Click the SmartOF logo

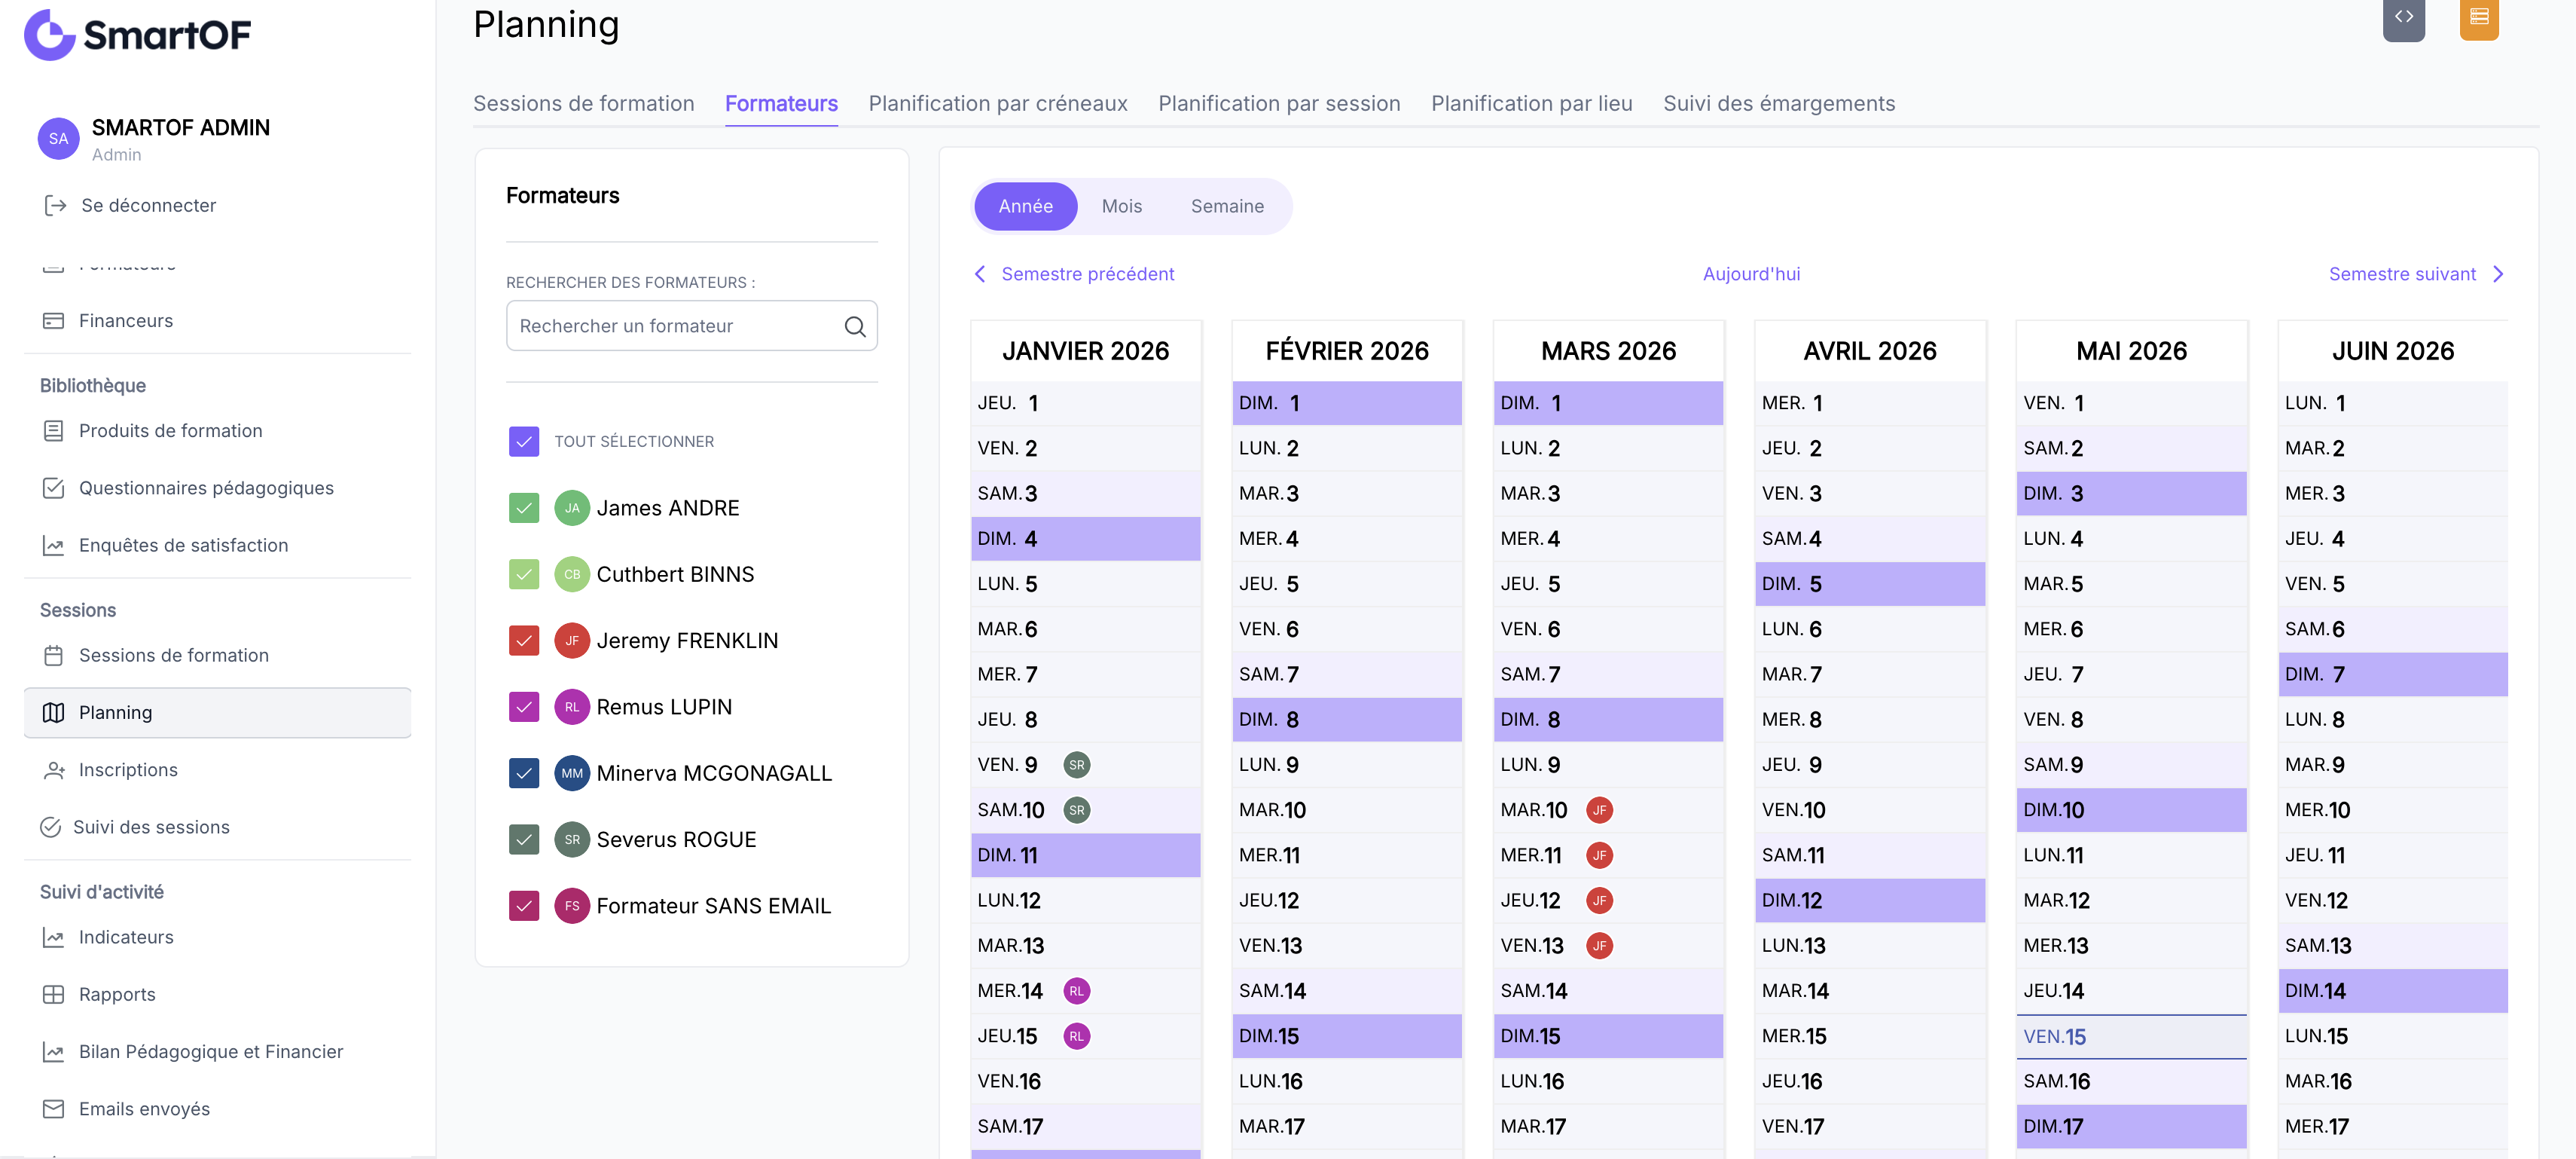[137, 35]
